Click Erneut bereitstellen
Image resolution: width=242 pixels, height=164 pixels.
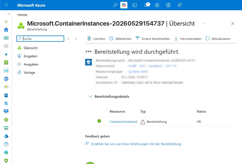(x=153, y=39)
